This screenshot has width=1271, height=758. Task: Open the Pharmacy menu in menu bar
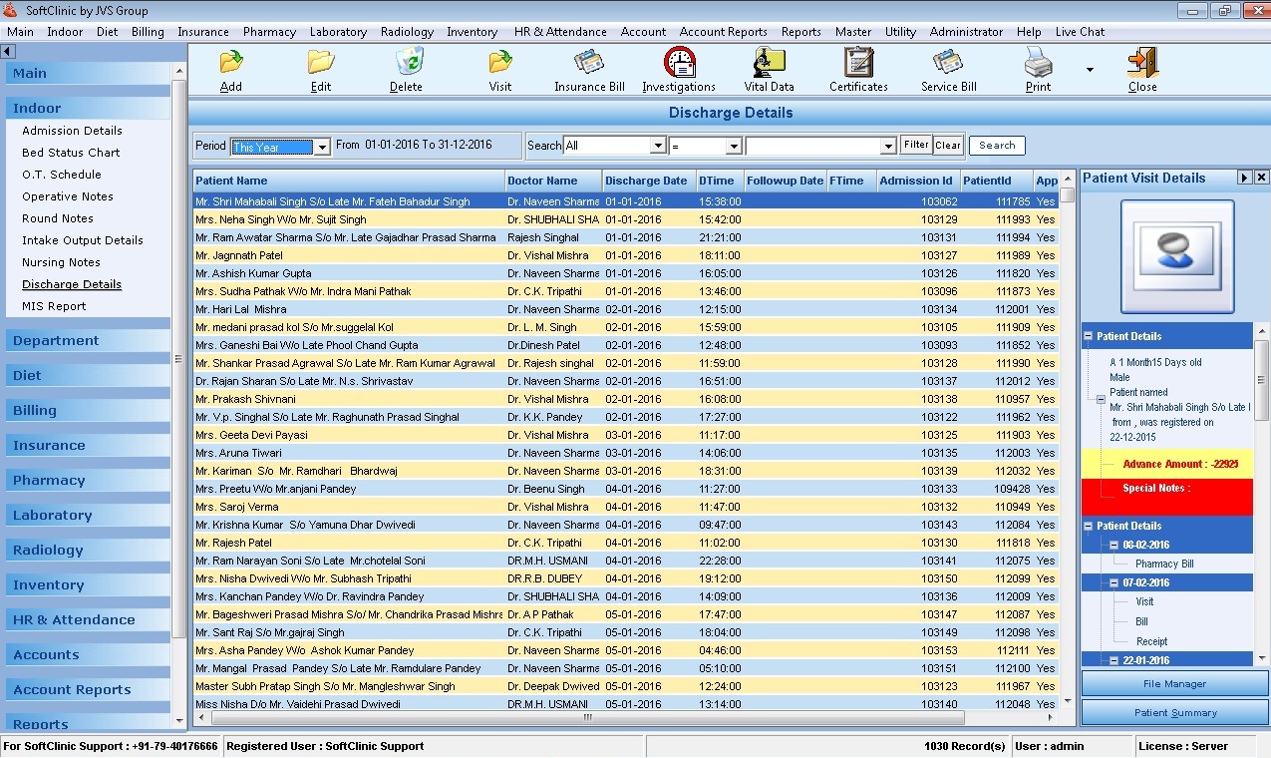[269, 32]
